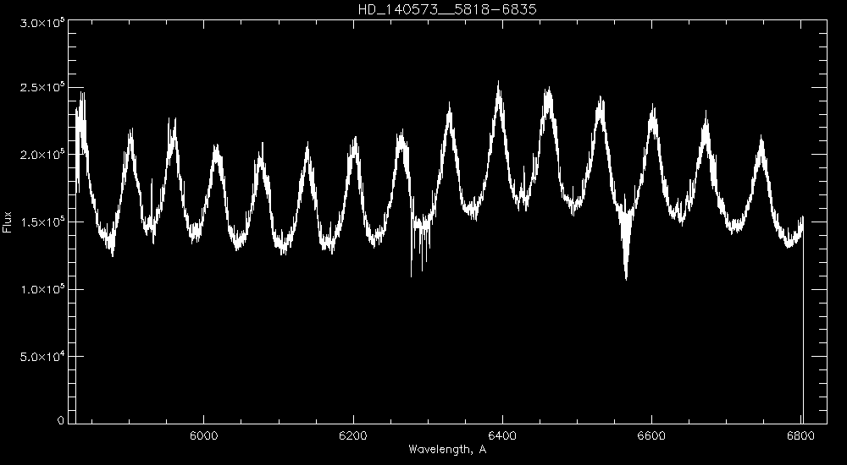Click the 6000 wavelength tick label
Image resolution: width=847 pixels, height=465 pixels.
pyautogui.click(x=203, y=435)
